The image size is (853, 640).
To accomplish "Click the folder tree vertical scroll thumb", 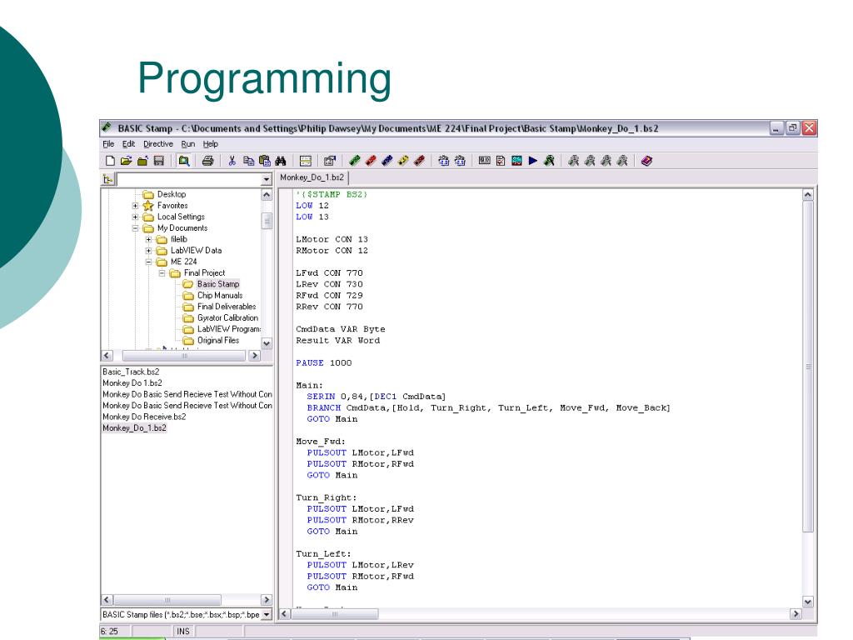I will 267,220.
